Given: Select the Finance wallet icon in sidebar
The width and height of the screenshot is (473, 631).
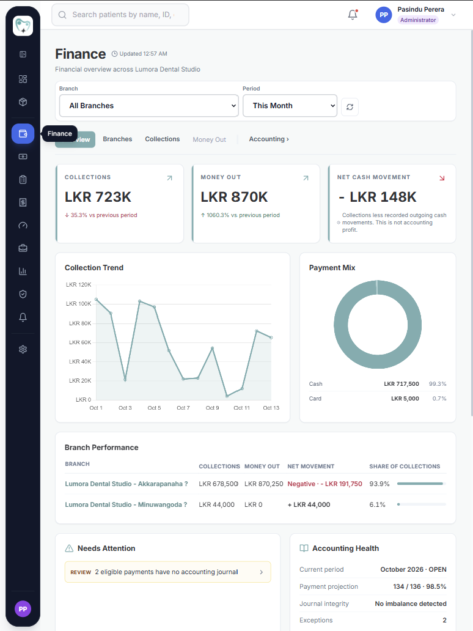Looking at the screenshot, I should [23, 134].
